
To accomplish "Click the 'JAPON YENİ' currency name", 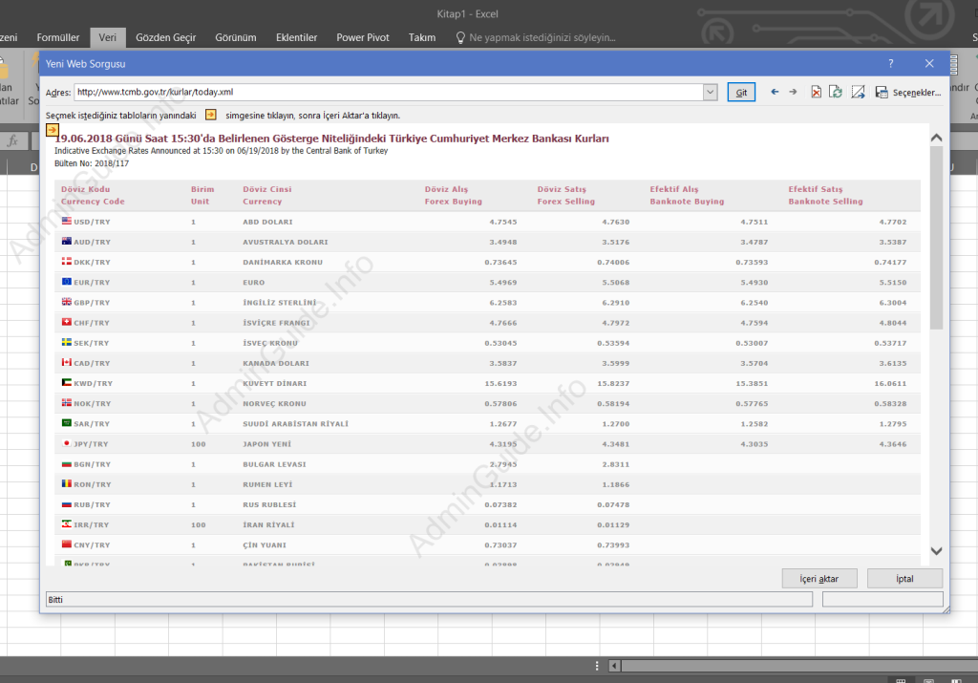I will (267, 443).
